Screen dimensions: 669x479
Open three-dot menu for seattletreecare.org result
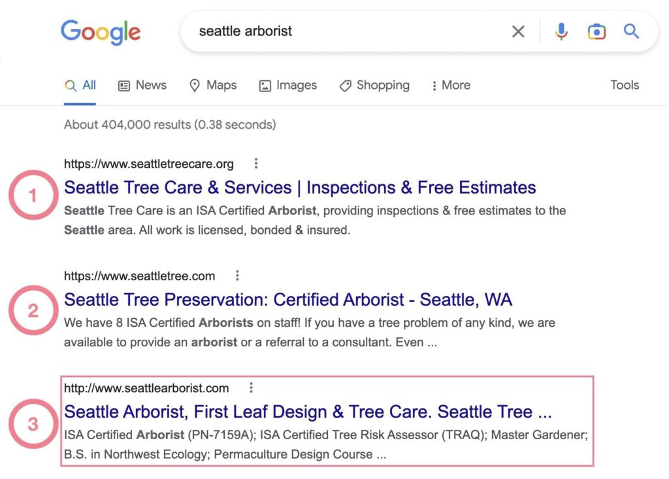(257, 163)
